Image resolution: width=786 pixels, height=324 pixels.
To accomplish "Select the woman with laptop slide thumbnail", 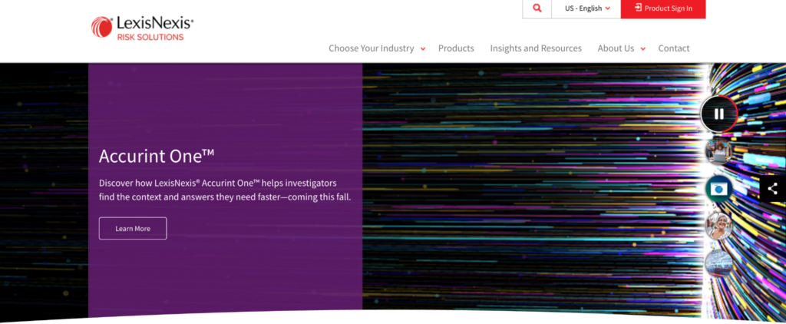I will (x=718, y=151).
